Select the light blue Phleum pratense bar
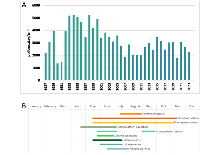 [118, 149]
